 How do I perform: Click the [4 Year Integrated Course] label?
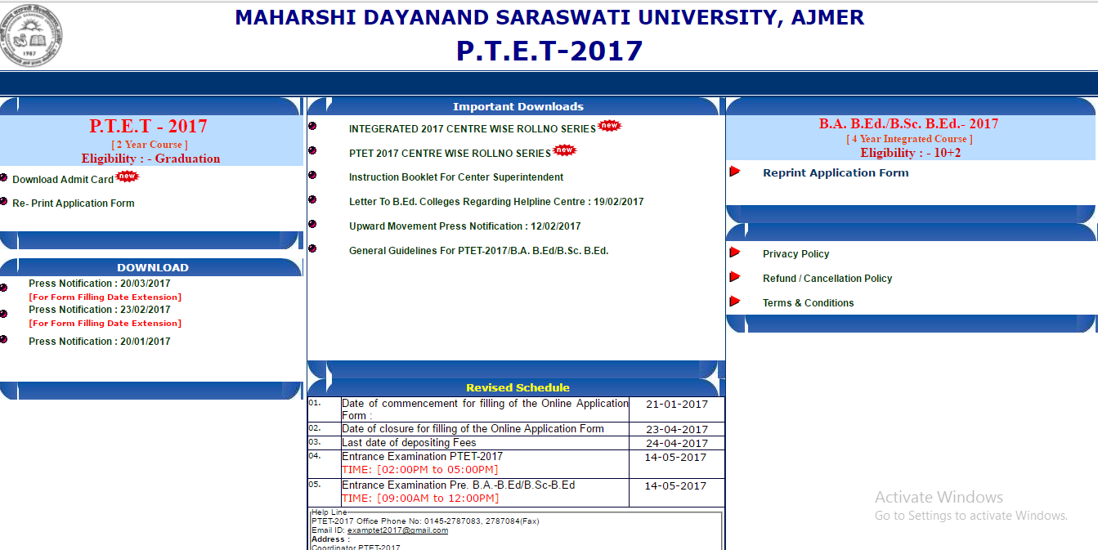[x=909, y=139]
